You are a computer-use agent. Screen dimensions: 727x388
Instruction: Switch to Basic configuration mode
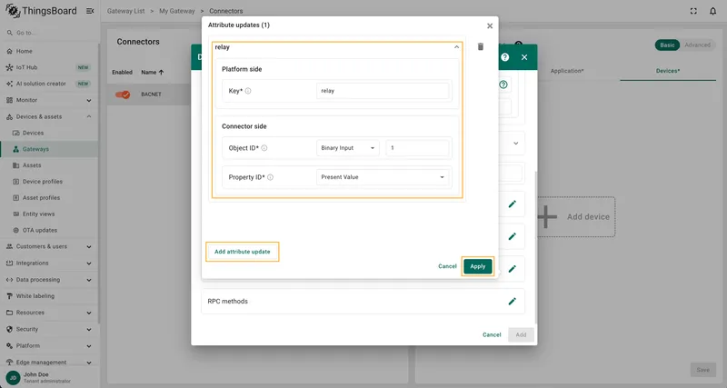pos(667,45)
